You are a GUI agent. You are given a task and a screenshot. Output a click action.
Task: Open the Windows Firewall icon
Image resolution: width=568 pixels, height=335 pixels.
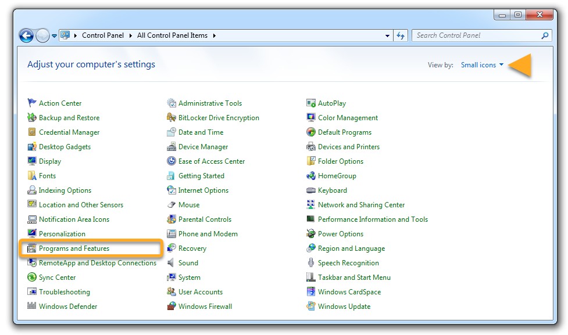pyautogui.click(x=172, y=307)
